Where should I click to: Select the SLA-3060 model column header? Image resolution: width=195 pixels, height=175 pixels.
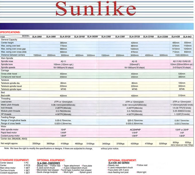tap(37, 37)
